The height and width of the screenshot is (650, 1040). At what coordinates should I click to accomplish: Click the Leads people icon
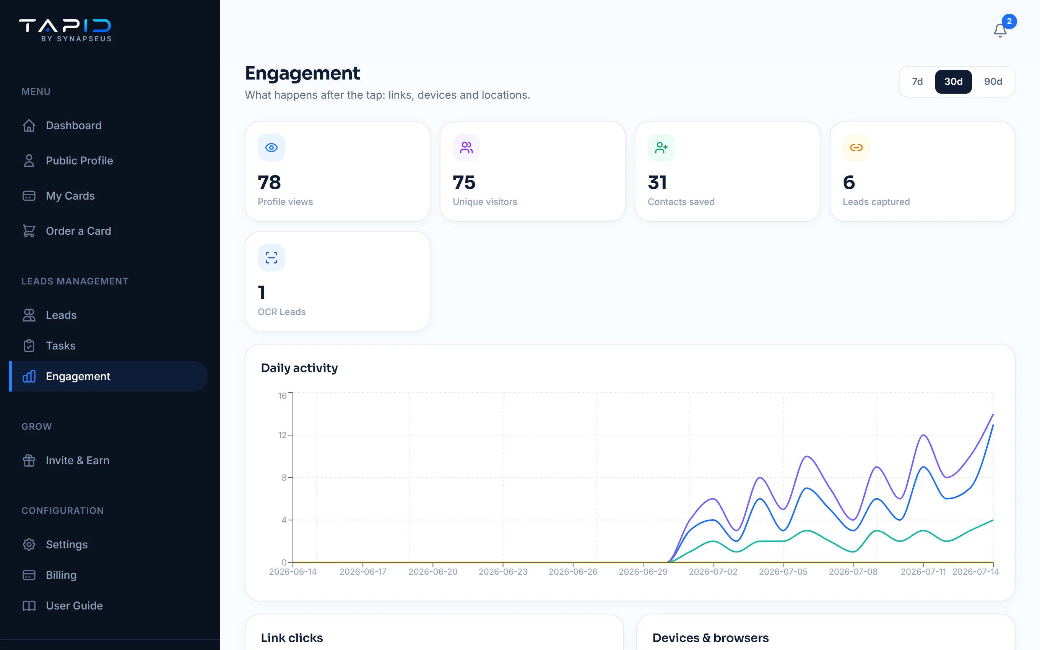(x=29, y=315)
